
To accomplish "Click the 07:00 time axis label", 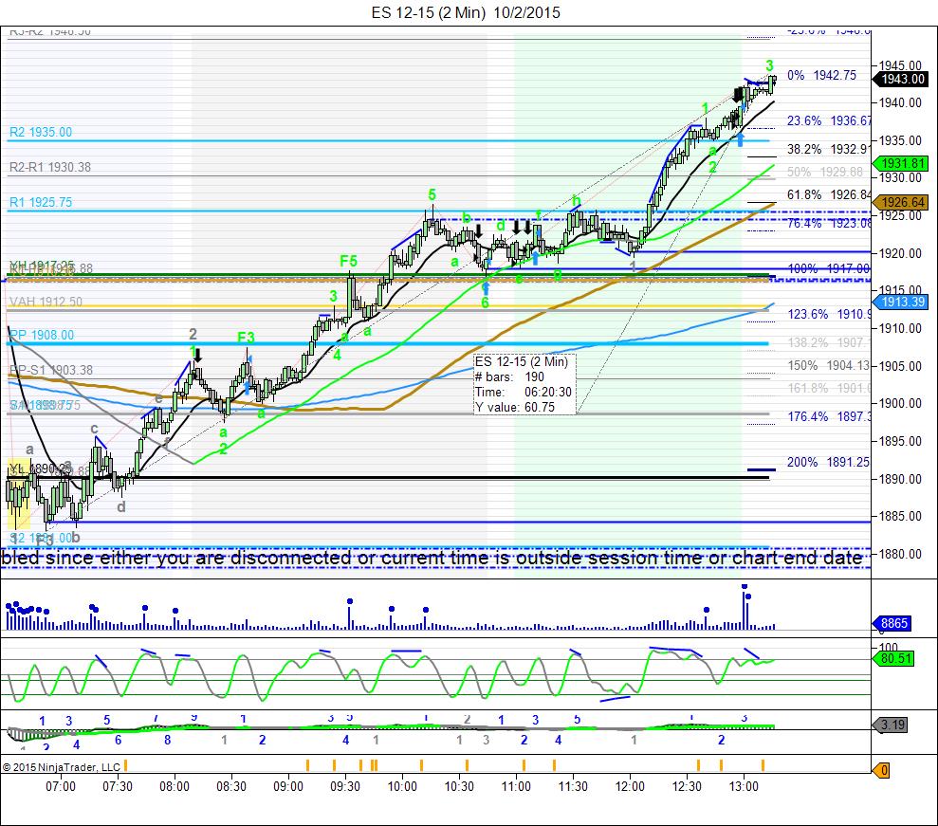I will point(61,786).
